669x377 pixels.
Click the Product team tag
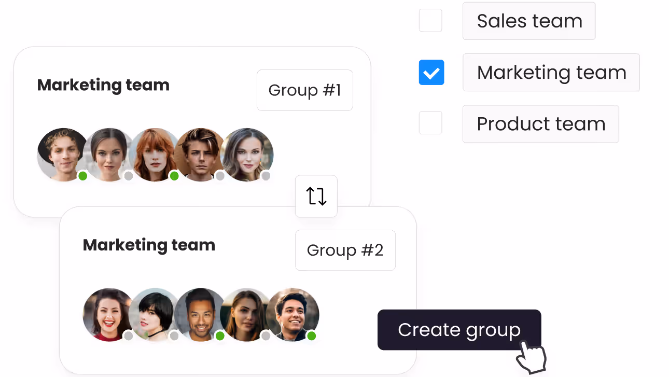click(x=541, y=124)
